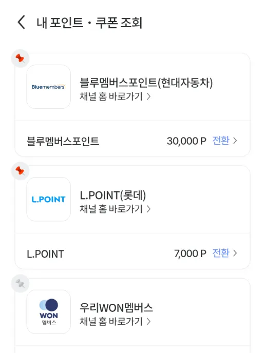
Task: Tap 전환 for L.POINT 7,000 P
Action: point(221,253)
